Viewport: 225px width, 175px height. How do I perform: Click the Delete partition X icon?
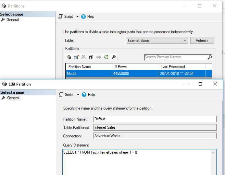pyautogui.click(x=83, y=57)
